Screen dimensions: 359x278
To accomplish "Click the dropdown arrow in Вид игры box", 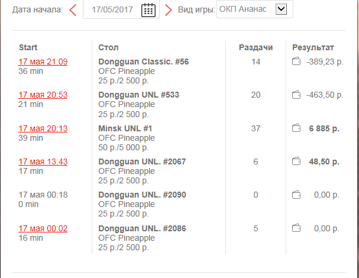I will pyautogui.click(x=281, y=9).
